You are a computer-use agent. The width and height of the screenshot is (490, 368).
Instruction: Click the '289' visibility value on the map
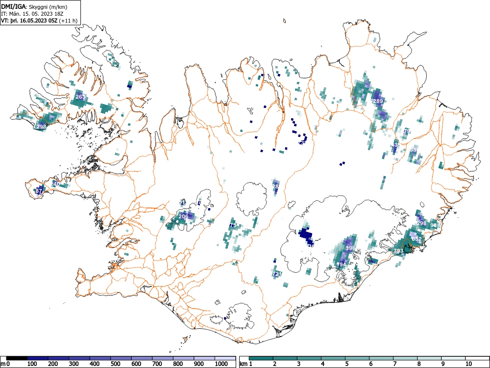point(378,101)
